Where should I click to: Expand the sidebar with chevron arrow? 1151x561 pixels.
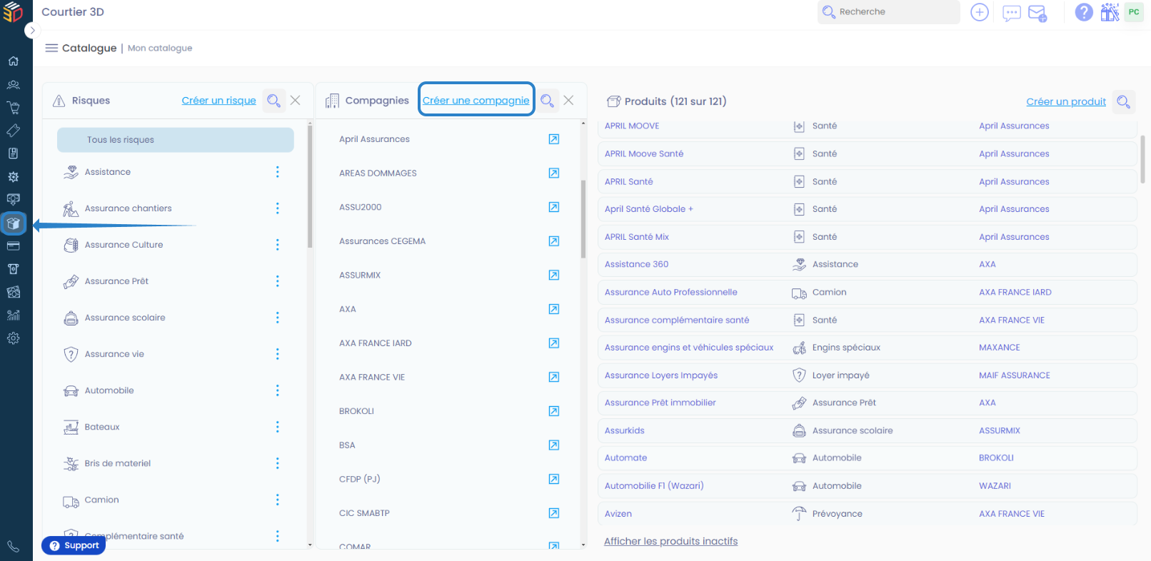[x=32, y=30]
